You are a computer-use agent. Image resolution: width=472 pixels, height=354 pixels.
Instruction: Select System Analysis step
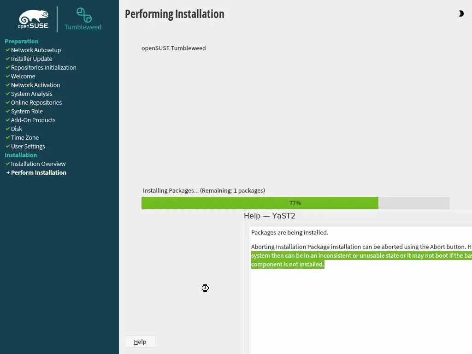pyautogui.click(x=32, y=94)
